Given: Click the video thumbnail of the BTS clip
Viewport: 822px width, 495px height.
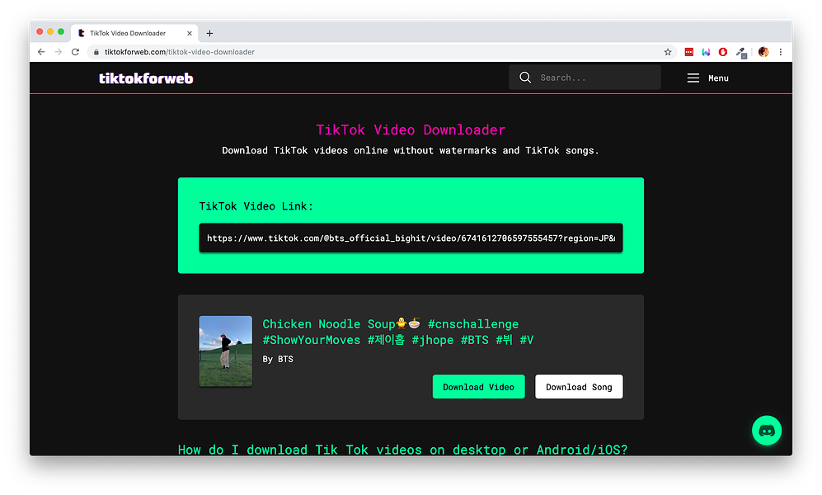Looking at the screenshot, I should coord(225,351).
